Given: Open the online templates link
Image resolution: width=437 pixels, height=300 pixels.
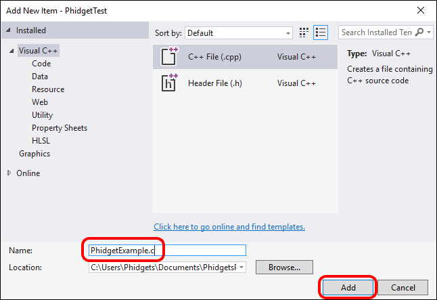Looking at the screenshot, I should click(x=229, y=227).
